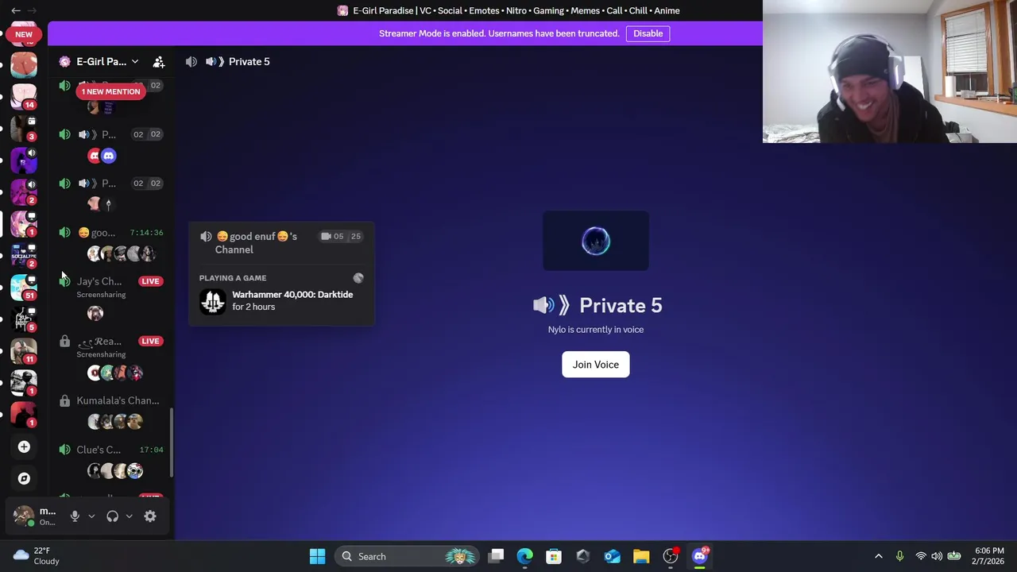
Task: Open microphone input options chevron
Action: click(91, 516)
